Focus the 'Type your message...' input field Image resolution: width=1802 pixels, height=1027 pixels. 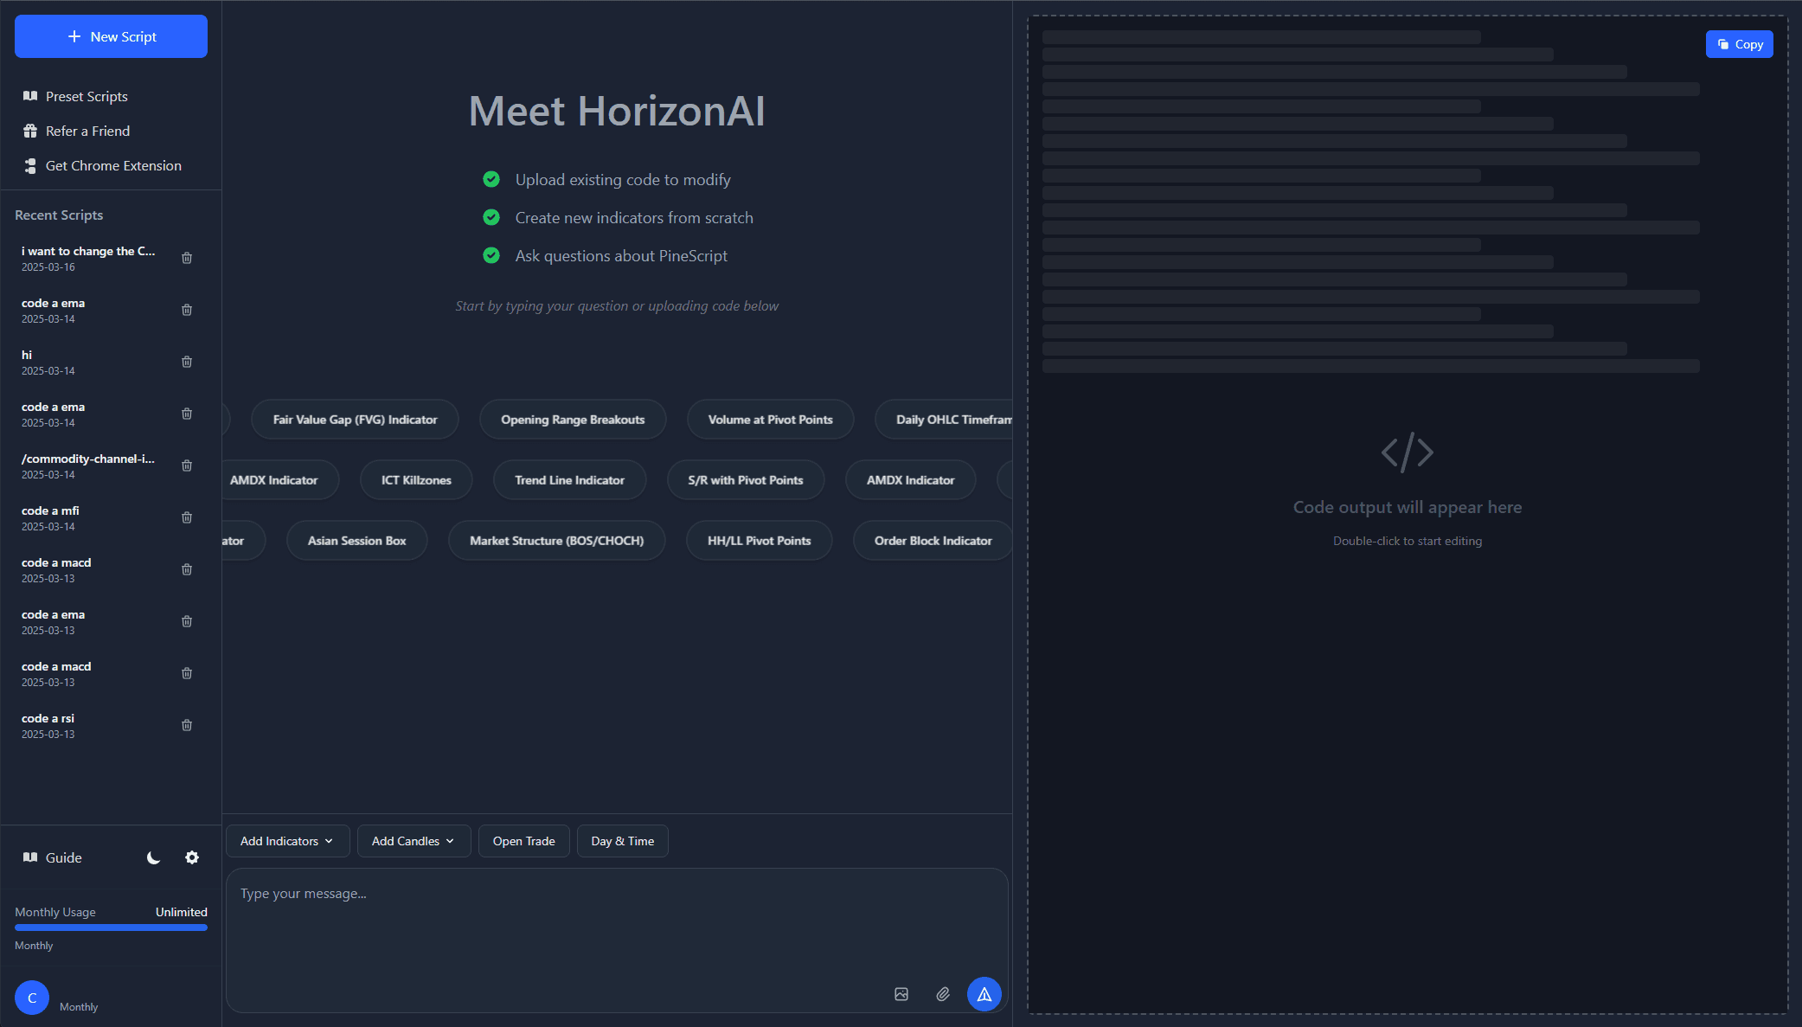(x=617, y=940)
